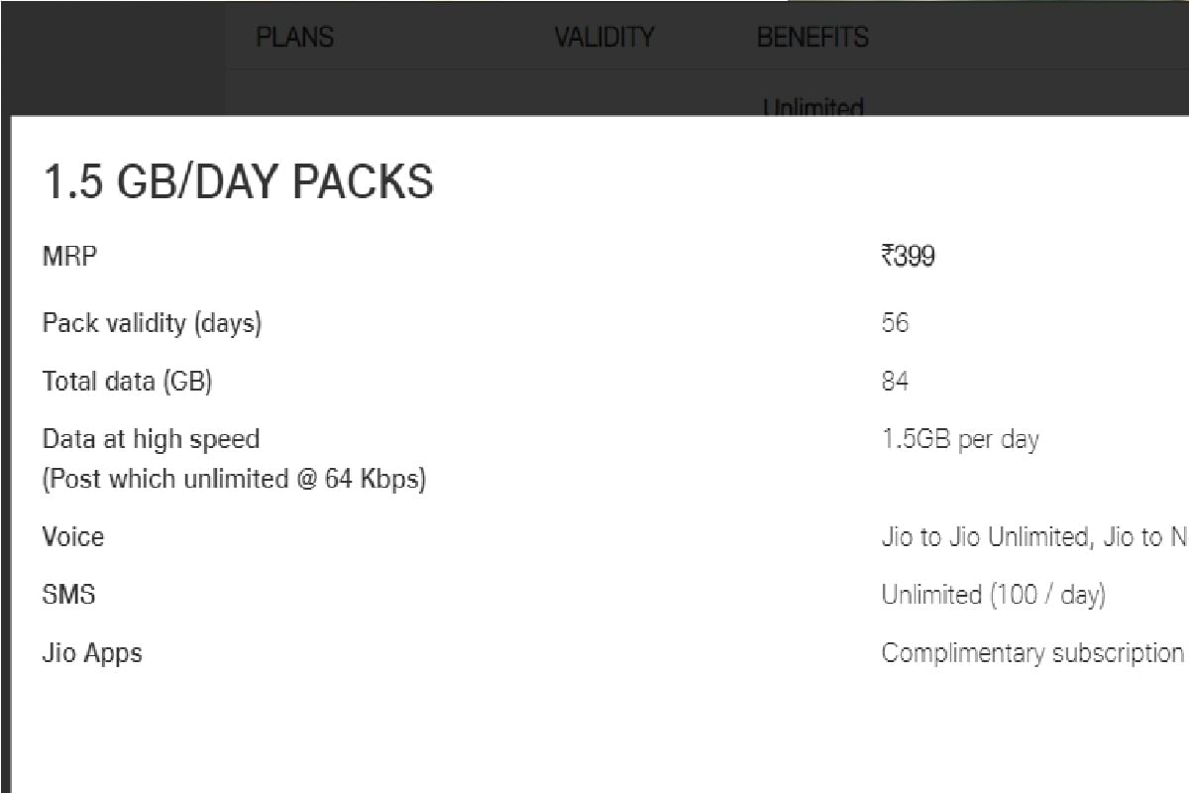Viewport: 1189px width, 793px height.
Task: Select the MRP row label
Action: coord(69,257)
